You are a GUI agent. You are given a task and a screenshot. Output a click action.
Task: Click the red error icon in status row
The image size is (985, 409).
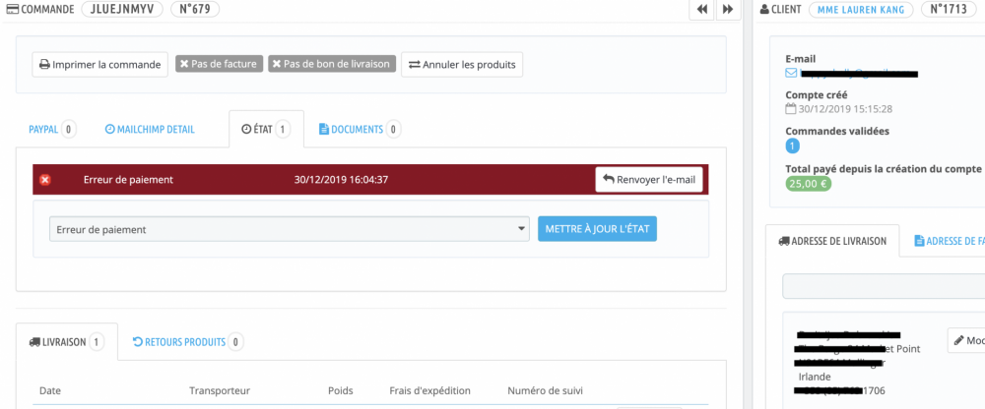point(45,180)
